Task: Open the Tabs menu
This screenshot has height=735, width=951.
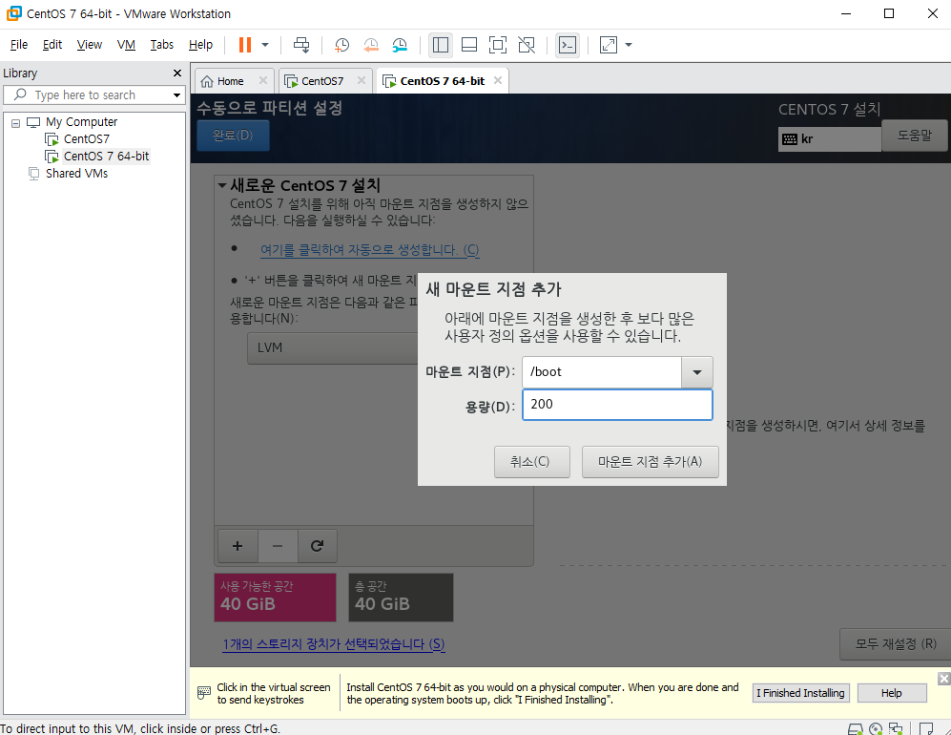Action: click(x=162, y=45)
